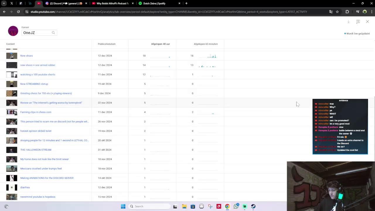Open the browser extensions puzzle icon

[x=347, y=12]
